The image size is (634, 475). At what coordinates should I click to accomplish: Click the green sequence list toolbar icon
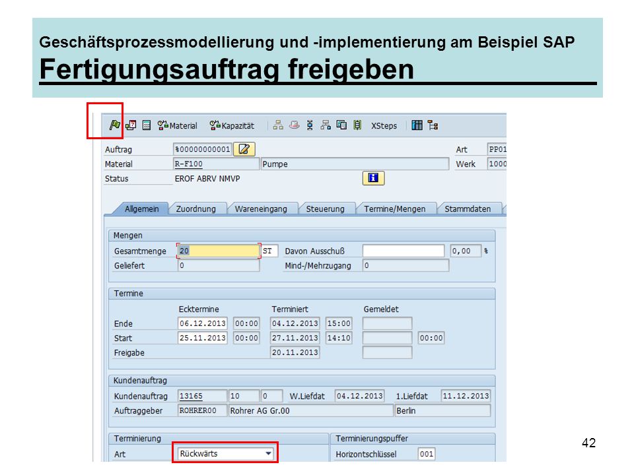tap(357, 125)
